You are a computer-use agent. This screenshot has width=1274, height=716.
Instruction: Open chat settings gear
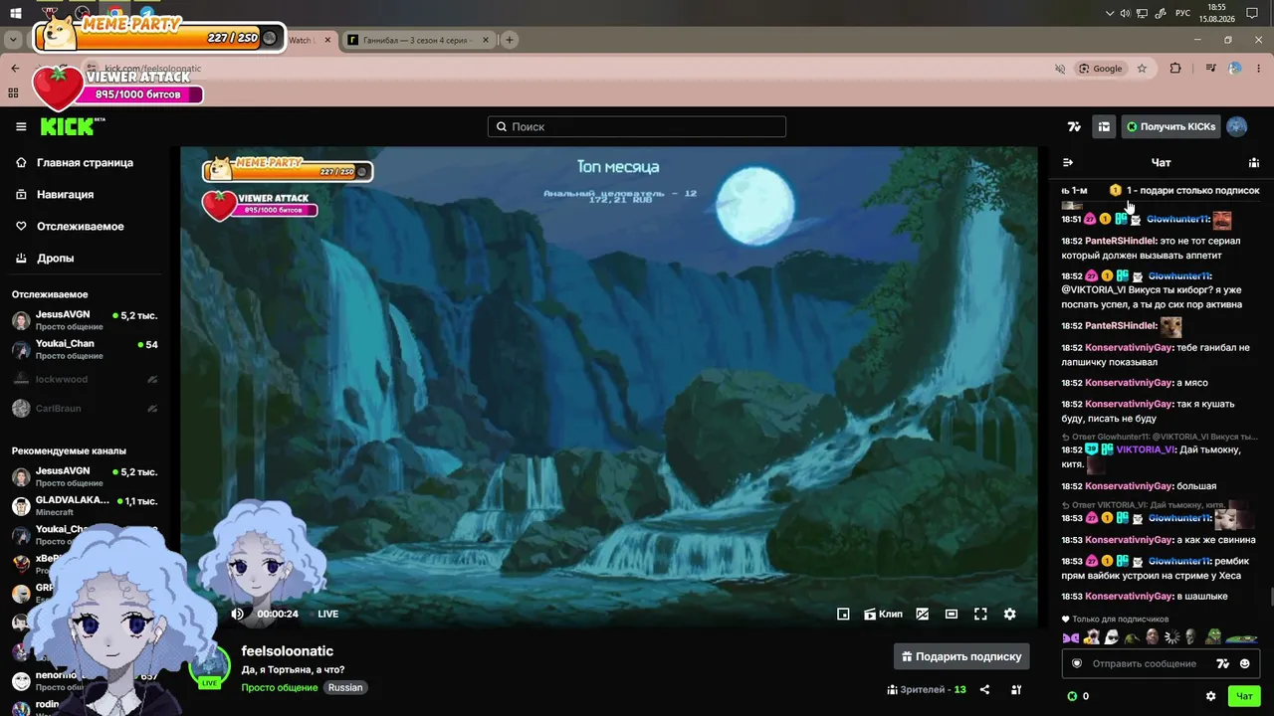click(x=1210, y=696)
